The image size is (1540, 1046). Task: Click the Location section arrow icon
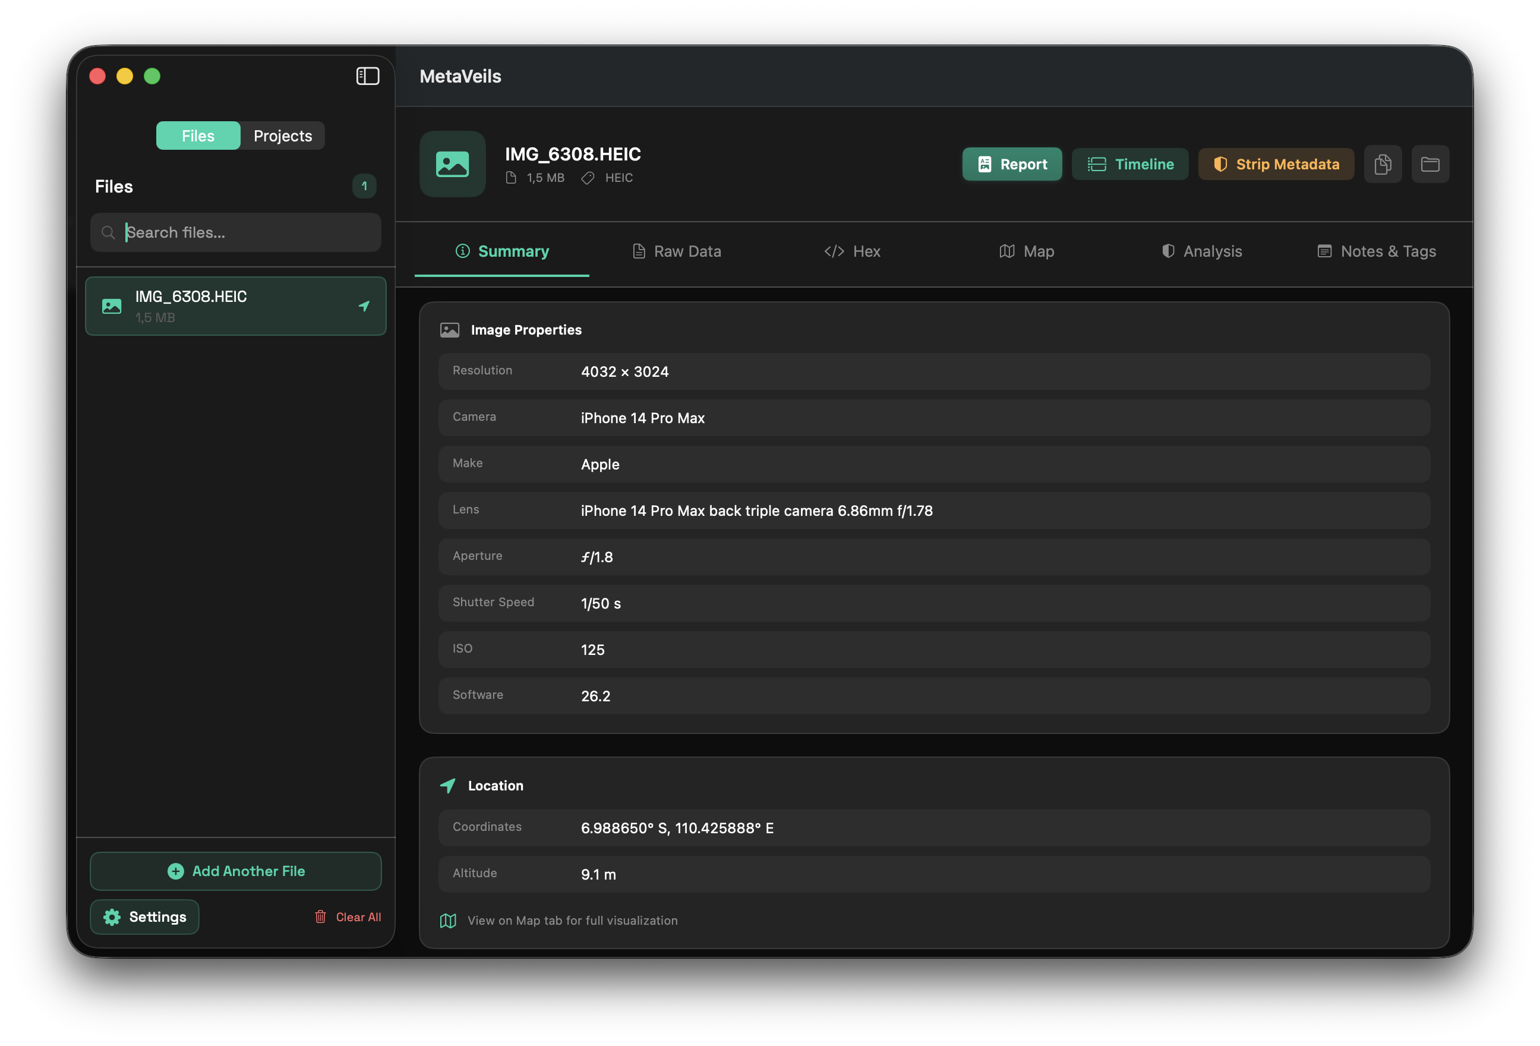tap(448, 786)
